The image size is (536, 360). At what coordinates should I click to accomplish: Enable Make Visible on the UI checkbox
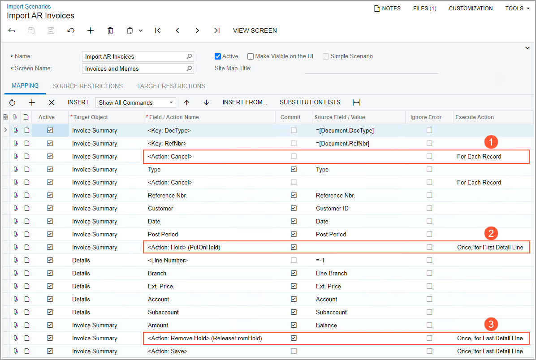coord(251,56)
